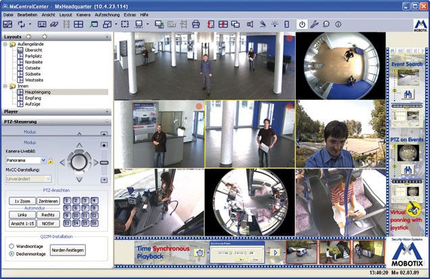Select PTZ view preset number 1
Viewport: 430px width, 279px height.
(x=67, y=200)
